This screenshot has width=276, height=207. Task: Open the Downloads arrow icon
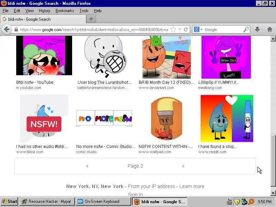[257, 29]
